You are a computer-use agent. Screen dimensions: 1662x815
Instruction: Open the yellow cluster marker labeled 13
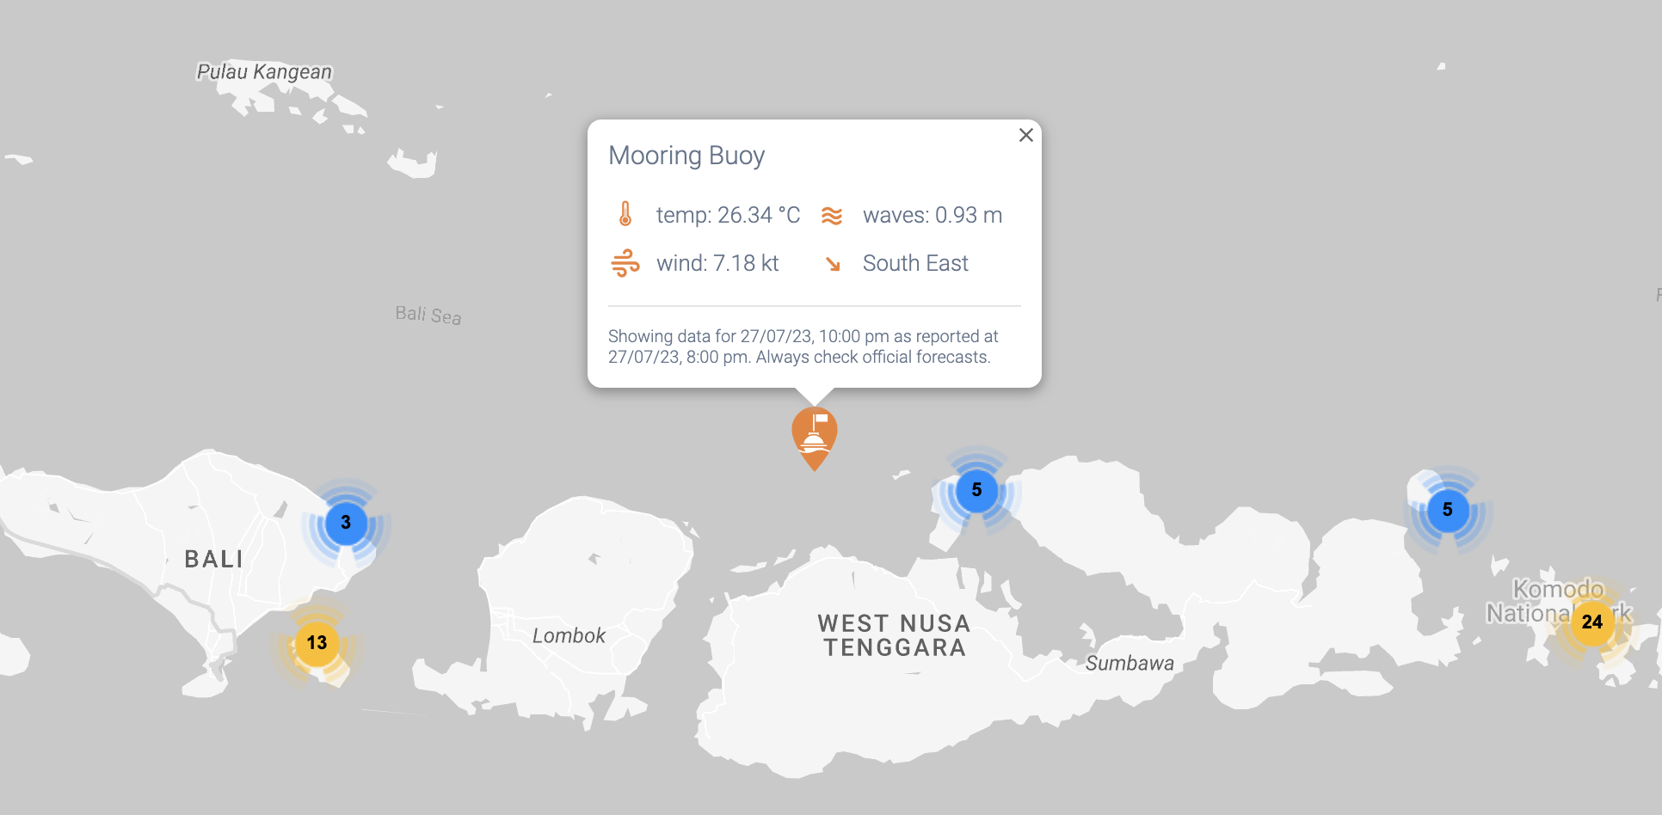click(x=317, y=643)
